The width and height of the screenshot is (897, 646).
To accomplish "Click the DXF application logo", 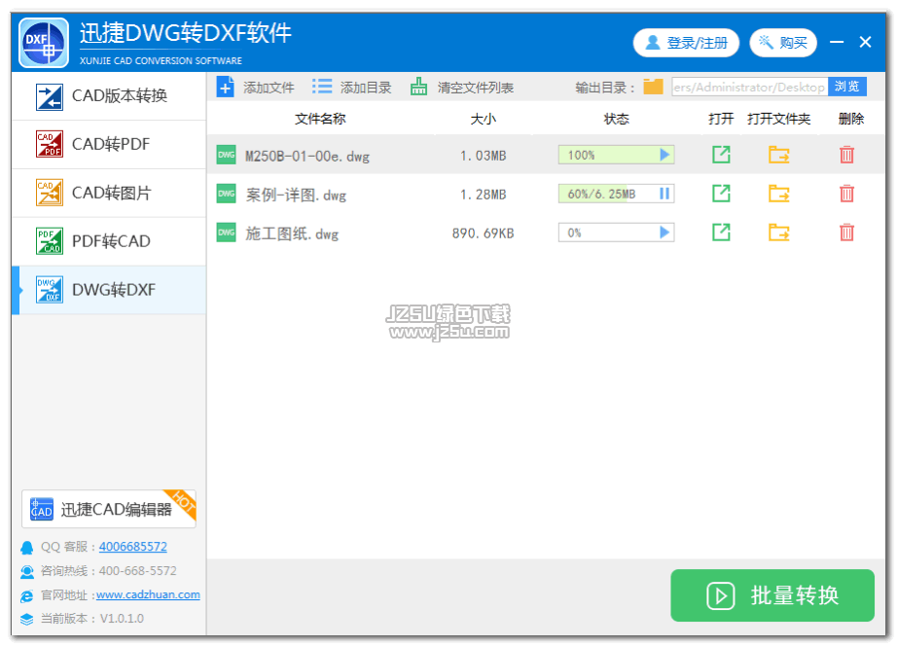I will click(44, 43).
